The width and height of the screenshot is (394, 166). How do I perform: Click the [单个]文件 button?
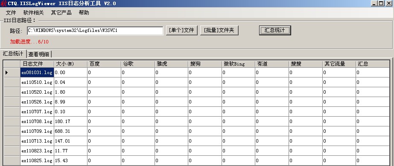182,30
